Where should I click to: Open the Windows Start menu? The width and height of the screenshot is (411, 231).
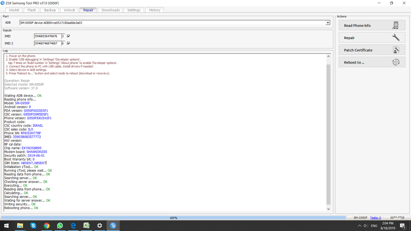[6, 226]
